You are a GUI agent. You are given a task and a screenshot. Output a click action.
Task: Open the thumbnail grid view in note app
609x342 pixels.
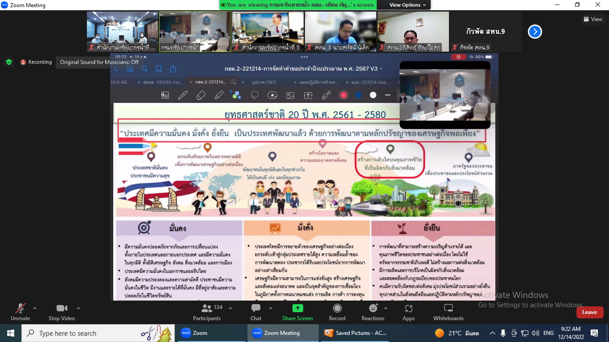click(130, 69)
